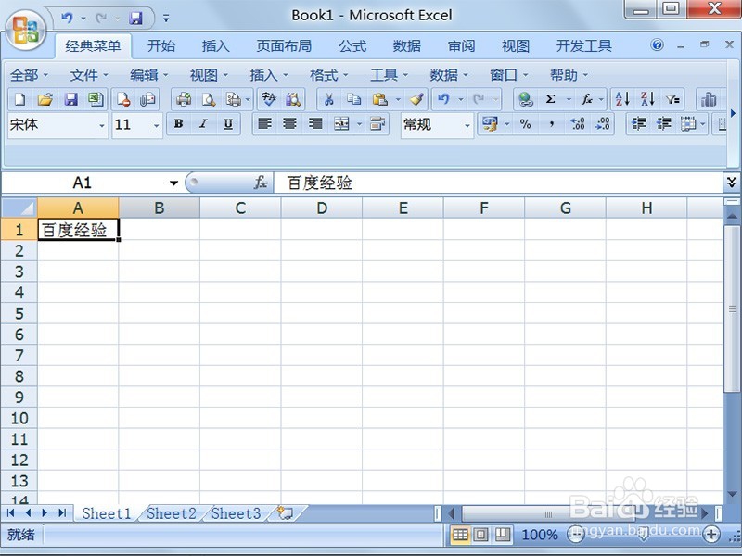Switch to Normal view in the status bar
The image size is (742, 556).
(460, 535)
